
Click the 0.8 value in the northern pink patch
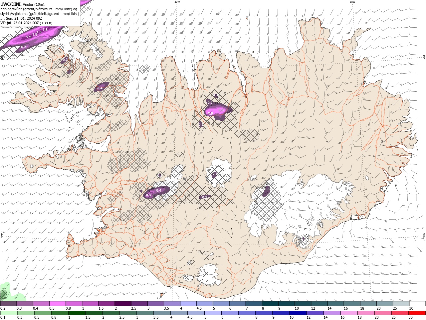pyautogui.click(x=221, y=110)
